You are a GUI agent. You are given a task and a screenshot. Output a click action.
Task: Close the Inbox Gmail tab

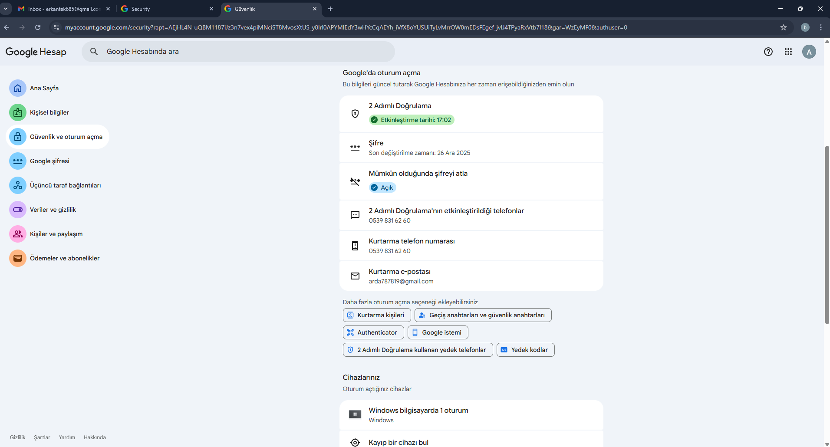pyautogui.click(x=108, y=9)
